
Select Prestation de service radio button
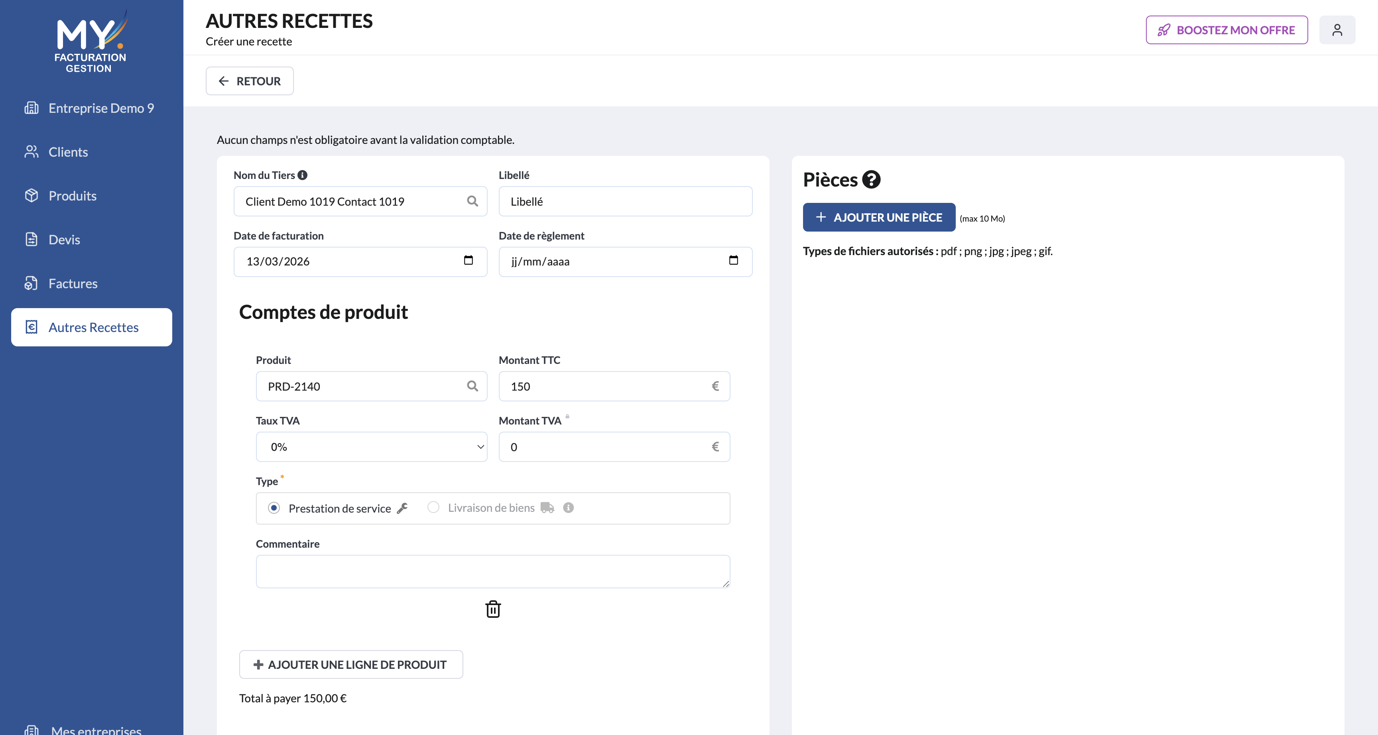coord(274,508)
